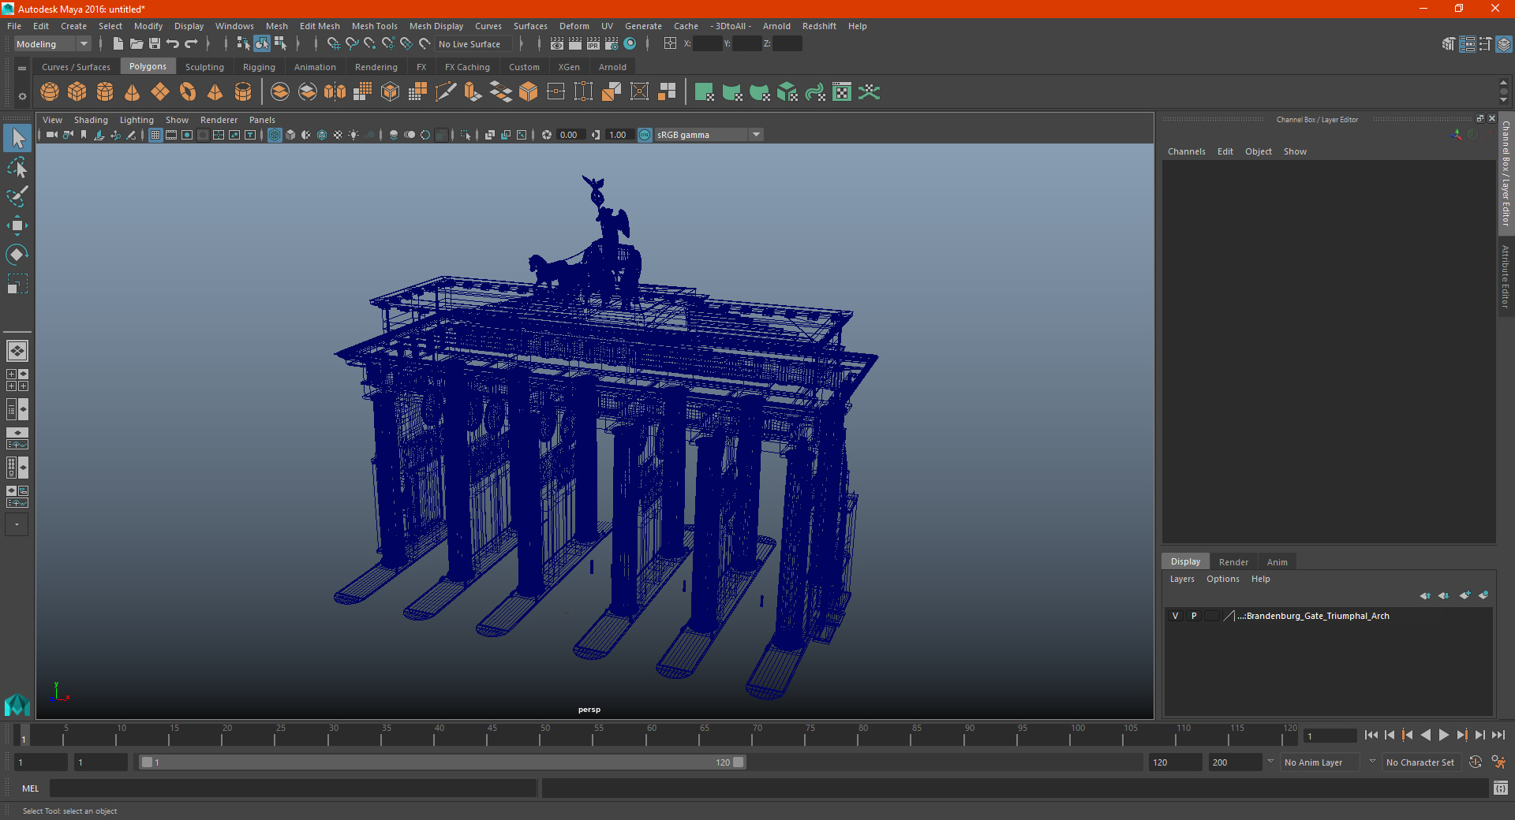This screenshot has height=820, width=1515.
Task: Open the Mesh Tools menu
Action: 374,26
